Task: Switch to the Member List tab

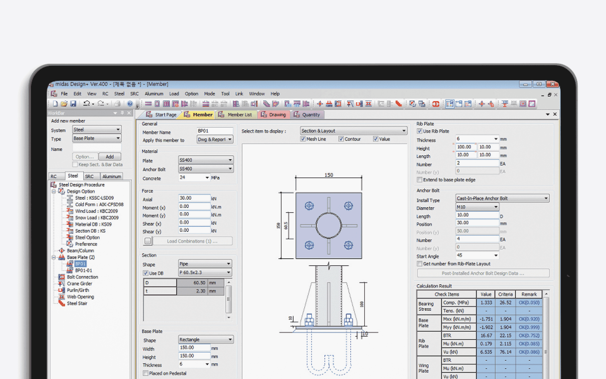Action: 236,115
